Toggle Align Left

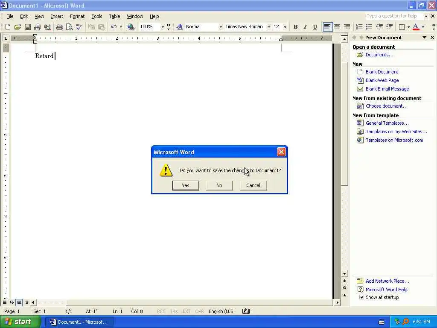[327, 27]
